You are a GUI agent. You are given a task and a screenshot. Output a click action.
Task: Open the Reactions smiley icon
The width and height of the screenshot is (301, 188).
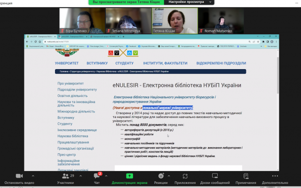coord(161,176)
